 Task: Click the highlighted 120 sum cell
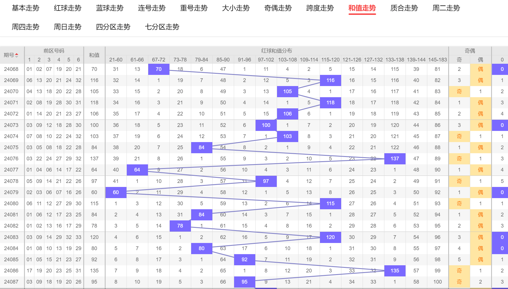pyautogui.click(x=330, y=237)
